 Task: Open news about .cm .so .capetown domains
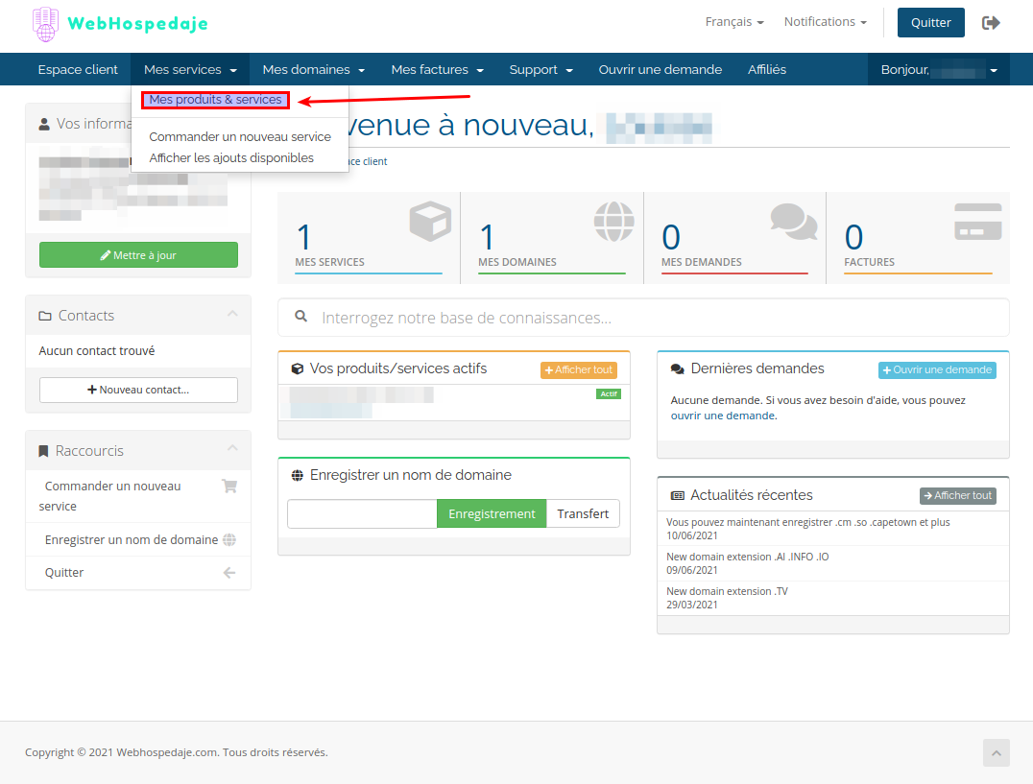(807, 523)
